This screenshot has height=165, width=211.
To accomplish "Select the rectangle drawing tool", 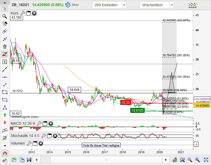I will tap(5, 92).
